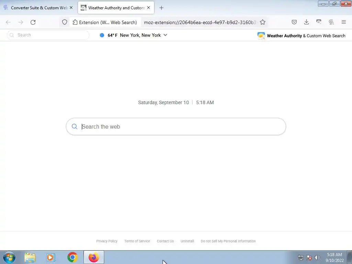Screen dimensions: 352x264
Task: Open a new browser tab
Action: coord(161,8)
